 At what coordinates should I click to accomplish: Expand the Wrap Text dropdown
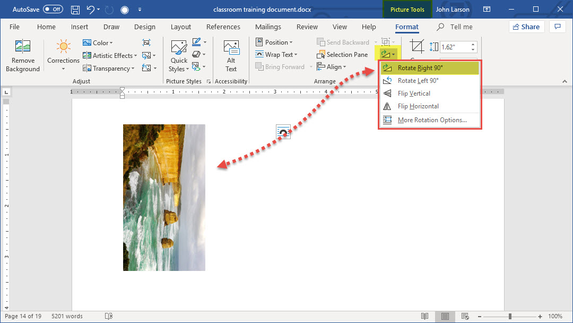click(276, 55)
